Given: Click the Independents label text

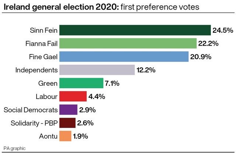Looking at the screenshot, I should (x=37, y=70).
